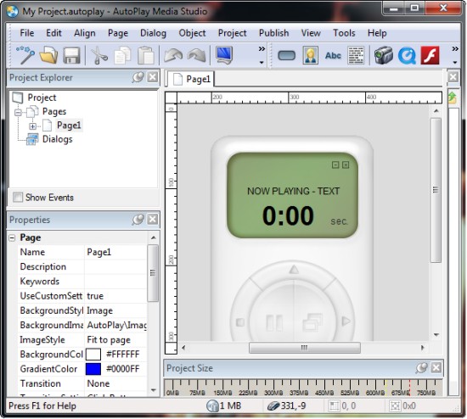Viewport: 467px width, 419px height.
Task: Open the Help menu
Action: tap(377, 33)
